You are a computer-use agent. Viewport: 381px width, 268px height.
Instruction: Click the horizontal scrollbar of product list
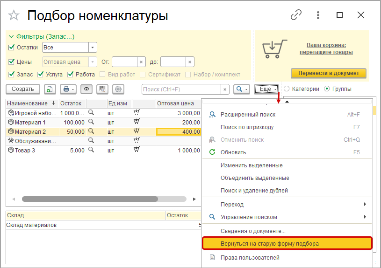tap(103, 199)
